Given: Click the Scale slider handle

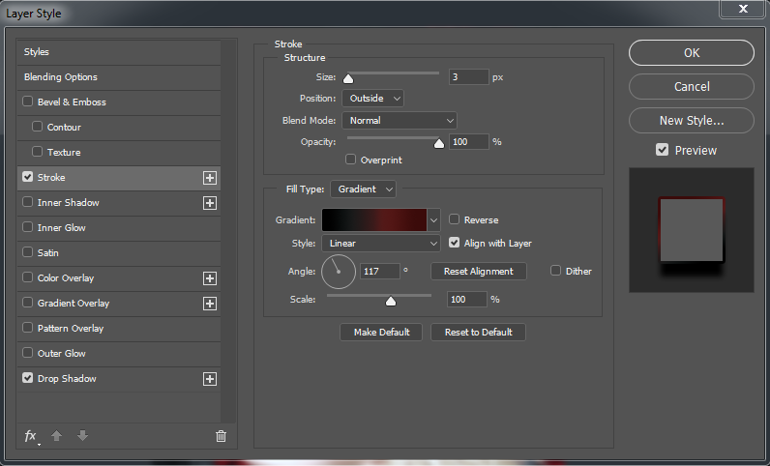Looking at the screenshot, I should pyautogui.click(x=391, y=301).
